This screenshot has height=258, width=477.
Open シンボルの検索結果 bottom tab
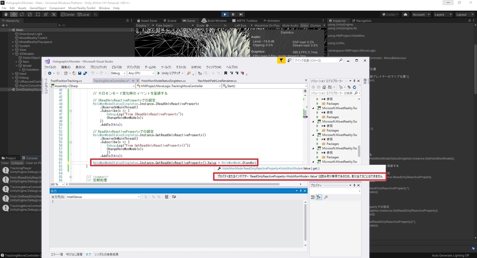click(x=106, y=254)
